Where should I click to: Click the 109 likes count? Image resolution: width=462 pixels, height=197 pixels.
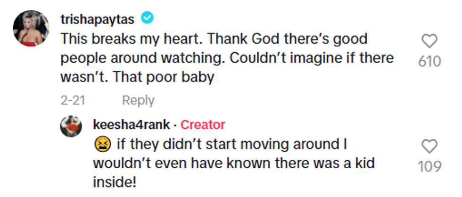click(429, 166)
